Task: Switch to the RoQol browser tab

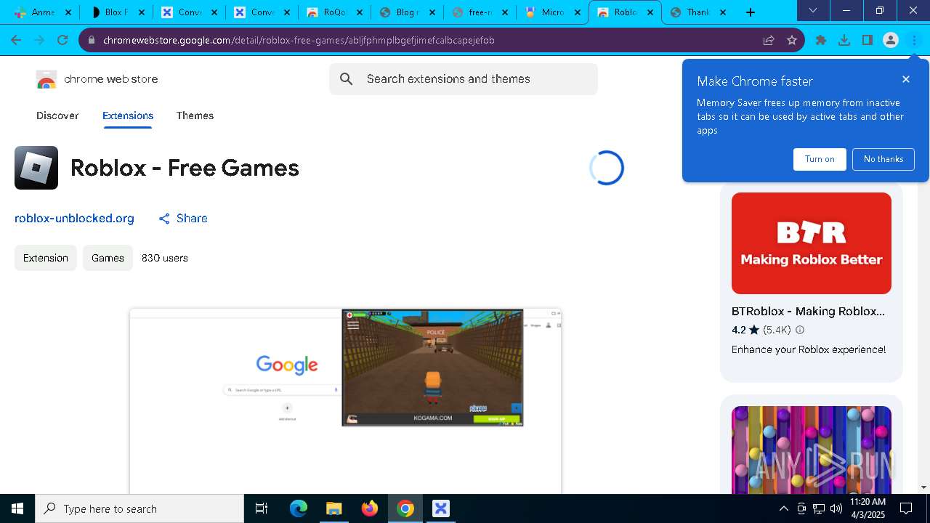Action: pyautogui.click(x=334, y=12)
